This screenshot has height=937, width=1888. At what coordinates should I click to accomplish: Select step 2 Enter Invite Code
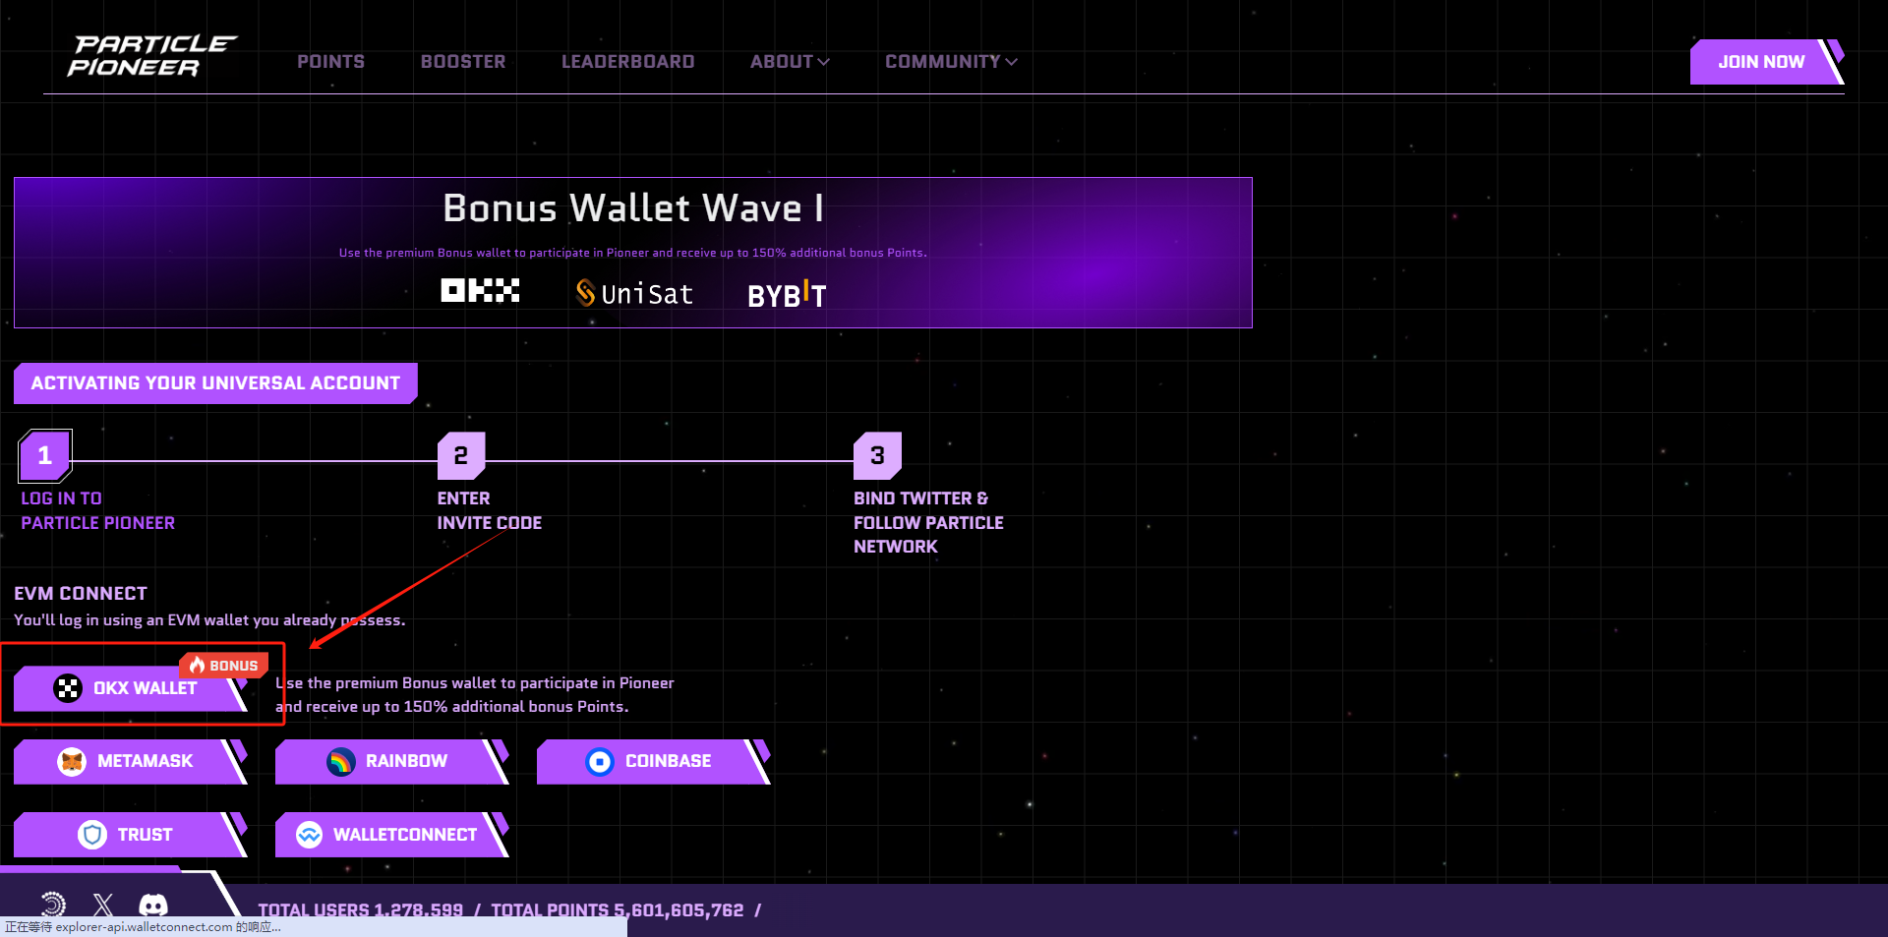[x=461, y=455]
